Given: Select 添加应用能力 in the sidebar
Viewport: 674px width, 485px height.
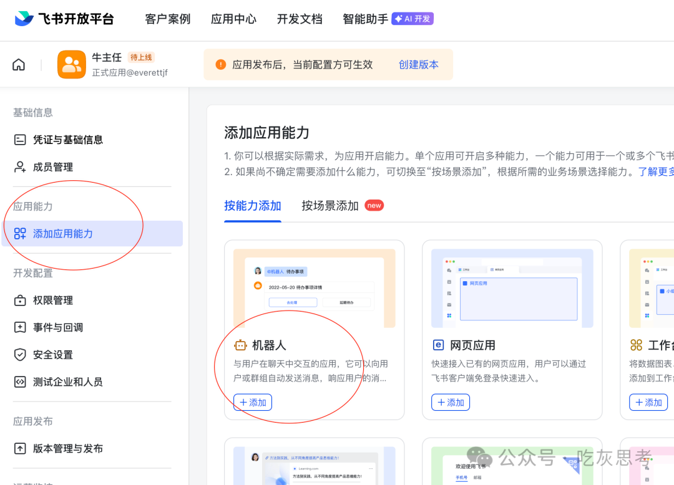Looking at the screenshot, I should tap(92, 234).
